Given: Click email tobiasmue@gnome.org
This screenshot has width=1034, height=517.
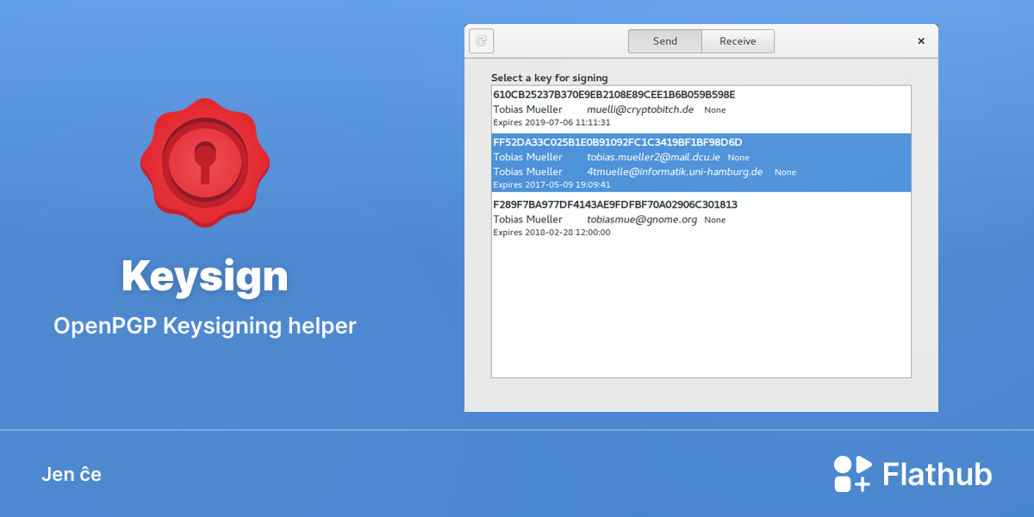Looking at the screenshot, I should (642, 220).
